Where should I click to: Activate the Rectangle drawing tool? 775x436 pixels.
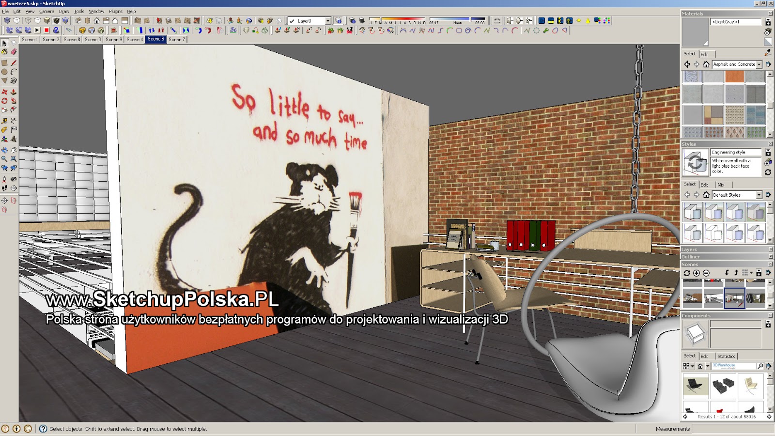pos(4,63)
